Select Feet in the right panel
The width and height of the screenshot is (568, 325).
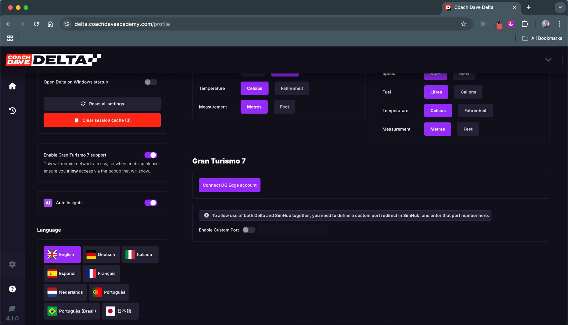(468, 129)
